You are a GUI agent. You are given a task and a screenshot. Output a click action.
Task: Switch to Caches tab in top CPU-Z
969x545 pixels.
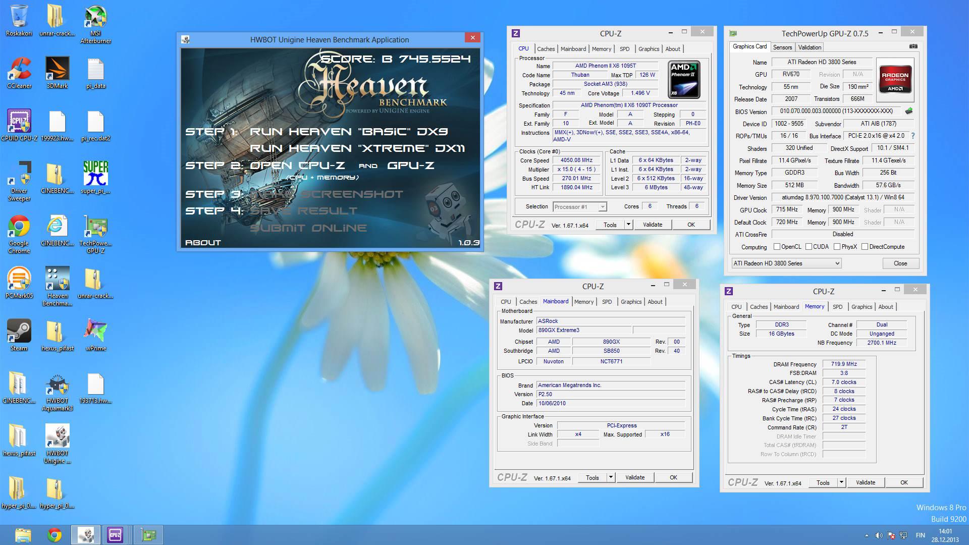546,49
